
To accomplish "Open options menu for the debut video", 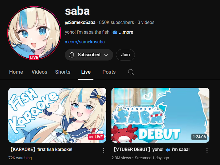I will 207,150.
